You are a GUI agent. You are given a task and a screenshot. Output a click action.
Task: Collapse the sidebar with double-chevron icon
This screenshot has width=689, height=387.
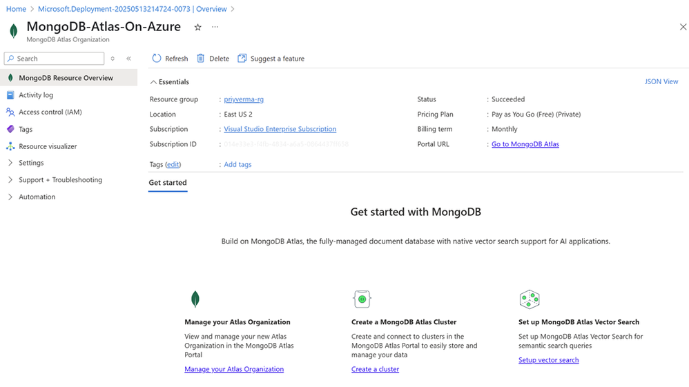[x=128, y=59]
